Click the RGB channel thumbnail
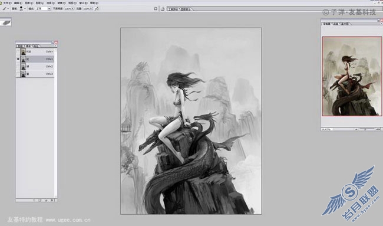Image resolution: width=383 pixels, height=226 pixels. click(x=23, y=51)
